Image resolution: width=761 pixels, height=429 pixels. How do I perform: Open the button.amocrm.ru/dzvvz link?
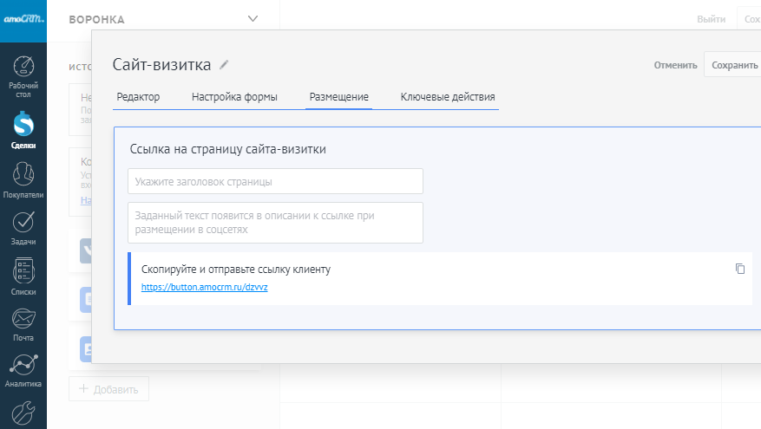[204, 287]
